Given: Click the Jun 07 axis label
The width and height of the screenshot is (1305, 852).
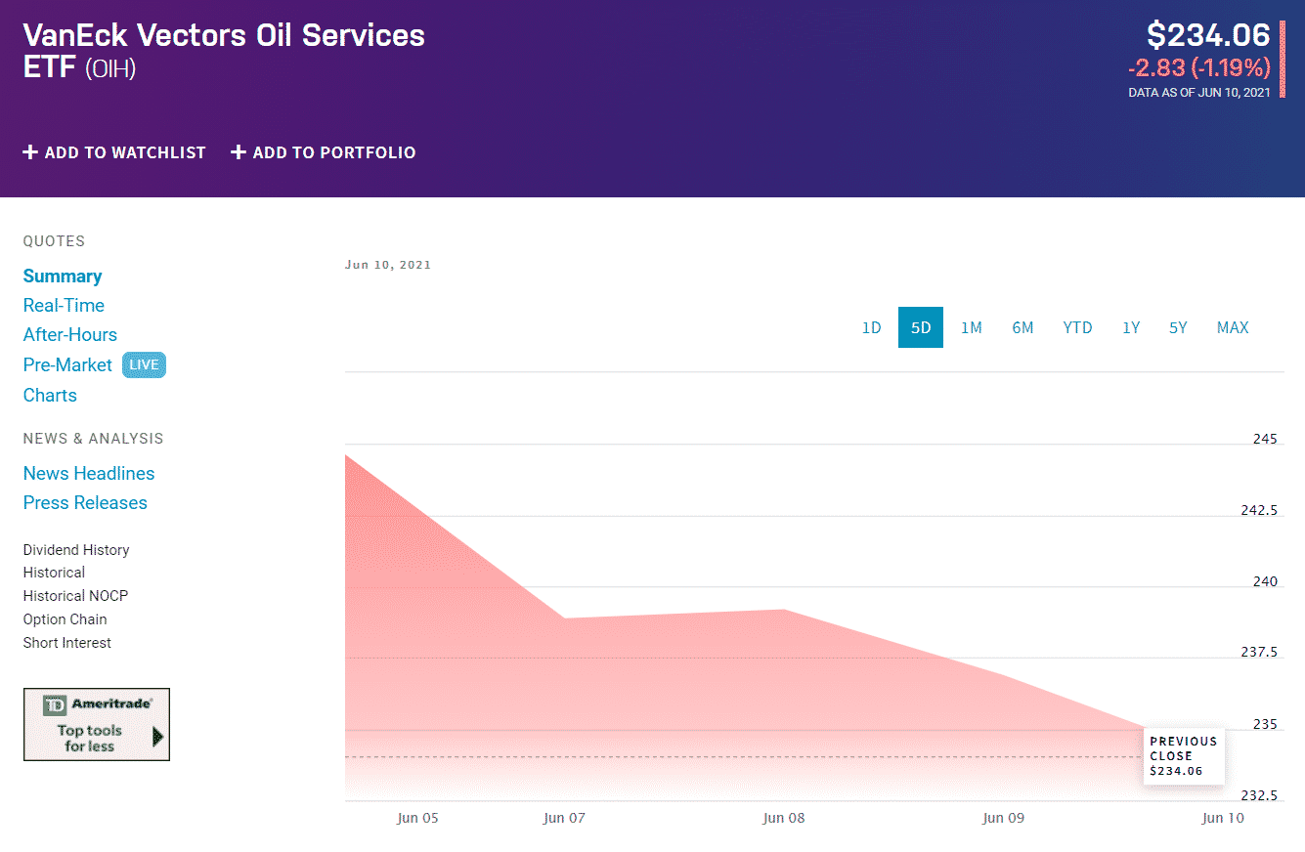Looking at the screenshot, I should (x=564, y=818).
